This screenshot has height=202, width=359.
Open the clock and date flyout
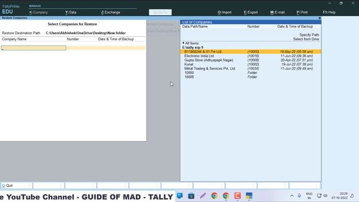339,196
